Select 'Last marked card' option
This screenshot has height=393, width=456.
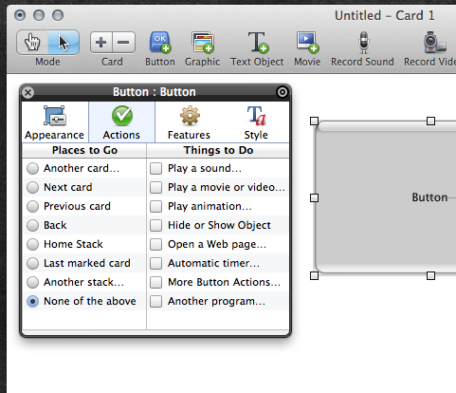(32, 263)
